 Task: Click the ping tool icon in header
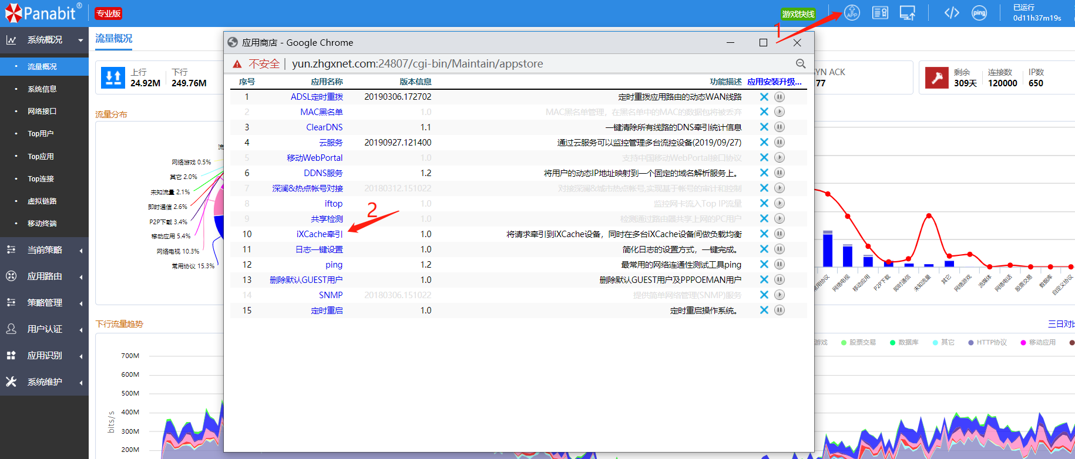[979, 13]
